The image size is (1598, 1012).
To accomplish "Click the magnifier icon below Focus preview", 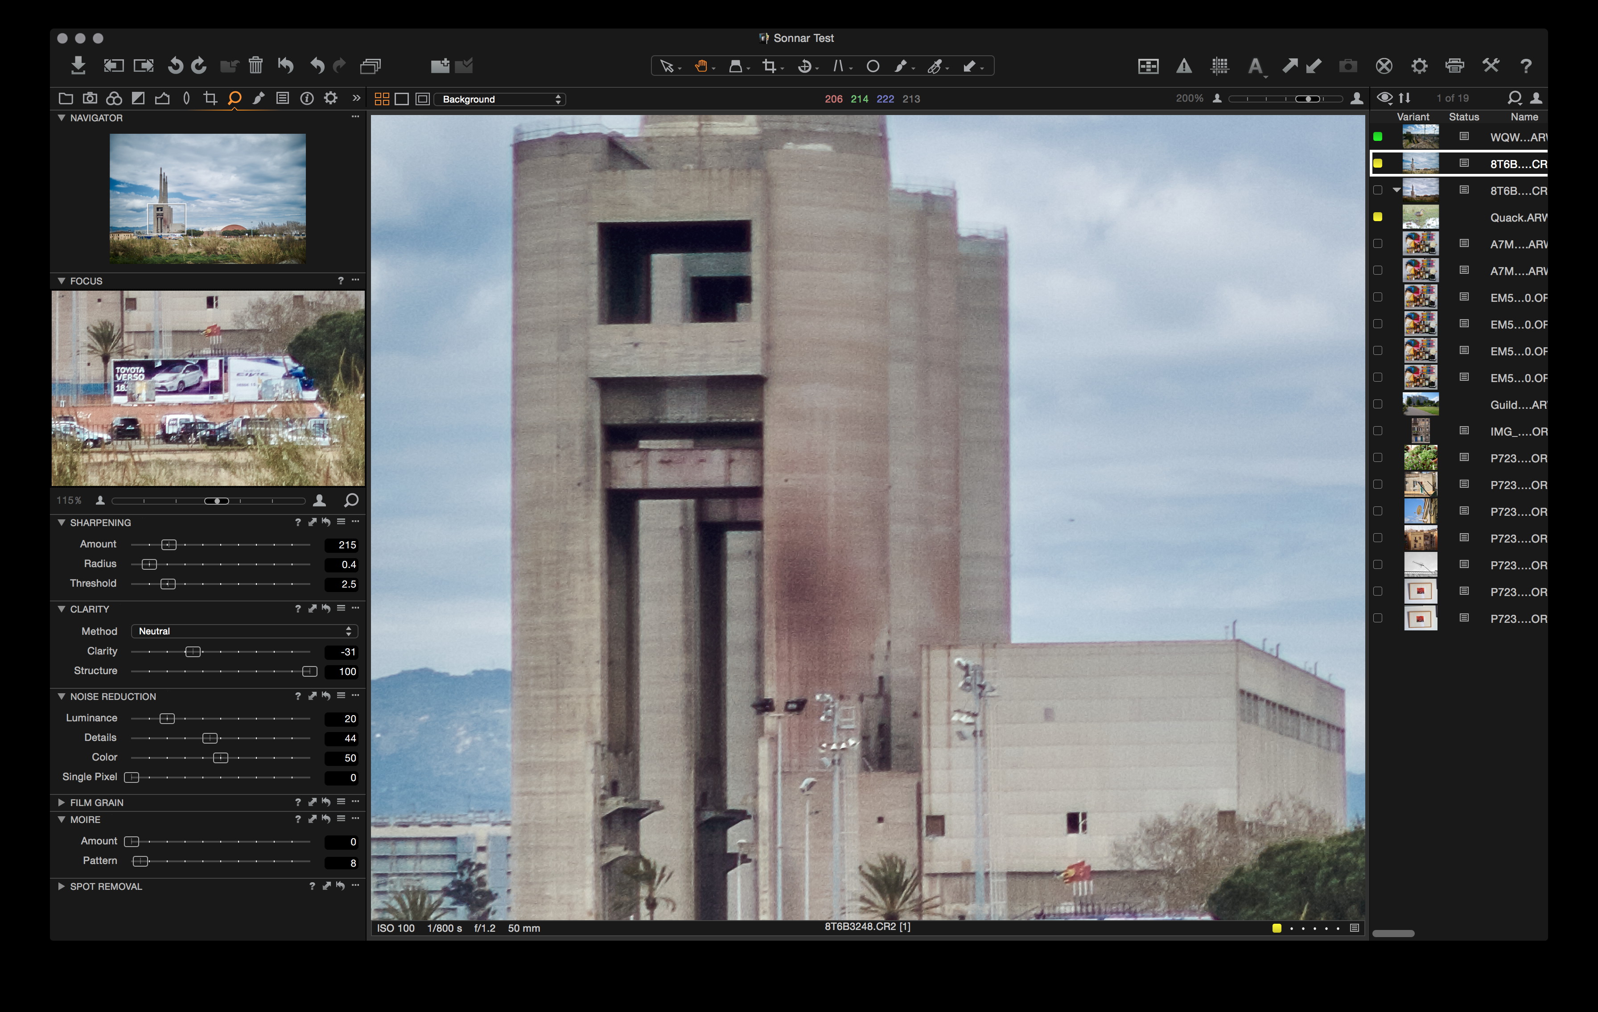I will point(352,500).
